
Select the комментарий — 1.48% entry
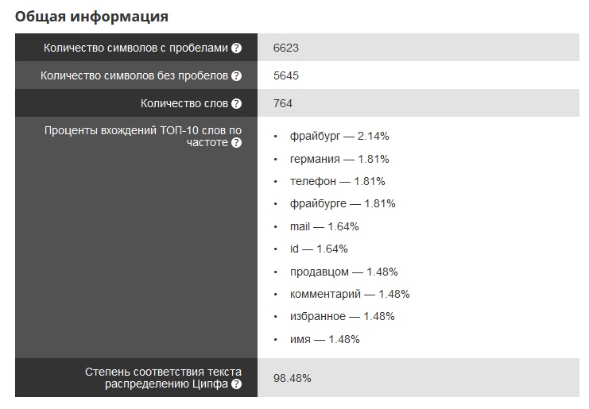click(350, 294)
